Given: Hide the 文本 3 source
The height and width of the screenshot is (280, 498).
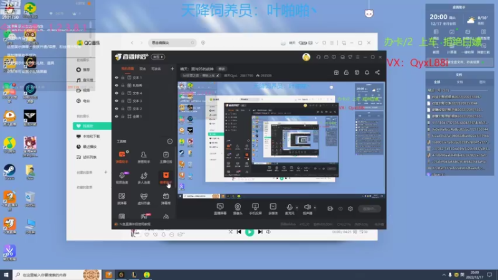Looking at the screenshot, I should coord(116,101).
